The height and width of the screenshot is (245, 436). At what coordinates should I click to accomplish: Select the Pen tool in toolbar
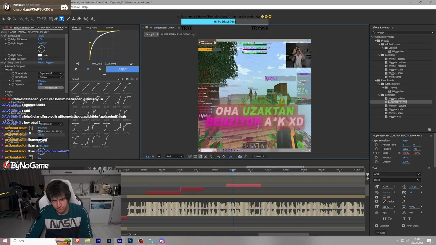(56, 19)
